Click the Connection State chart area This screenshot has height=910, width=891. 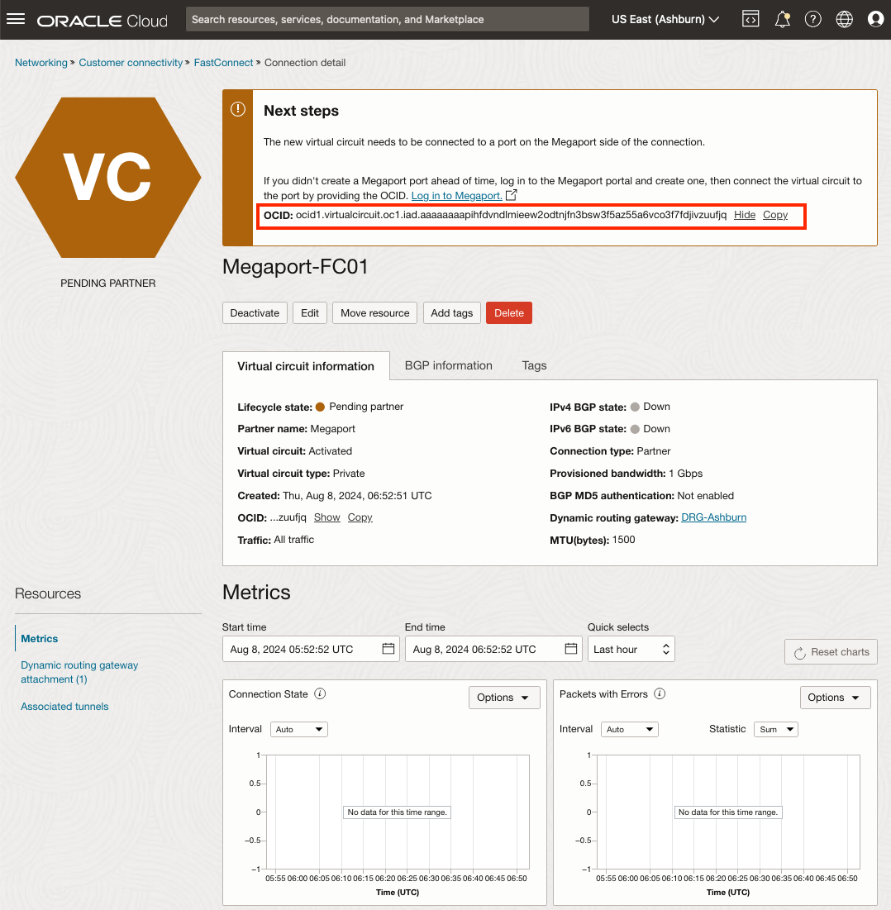(x=397, y=812)
